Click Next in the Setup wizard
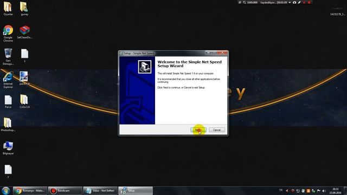 pos(198,130)
